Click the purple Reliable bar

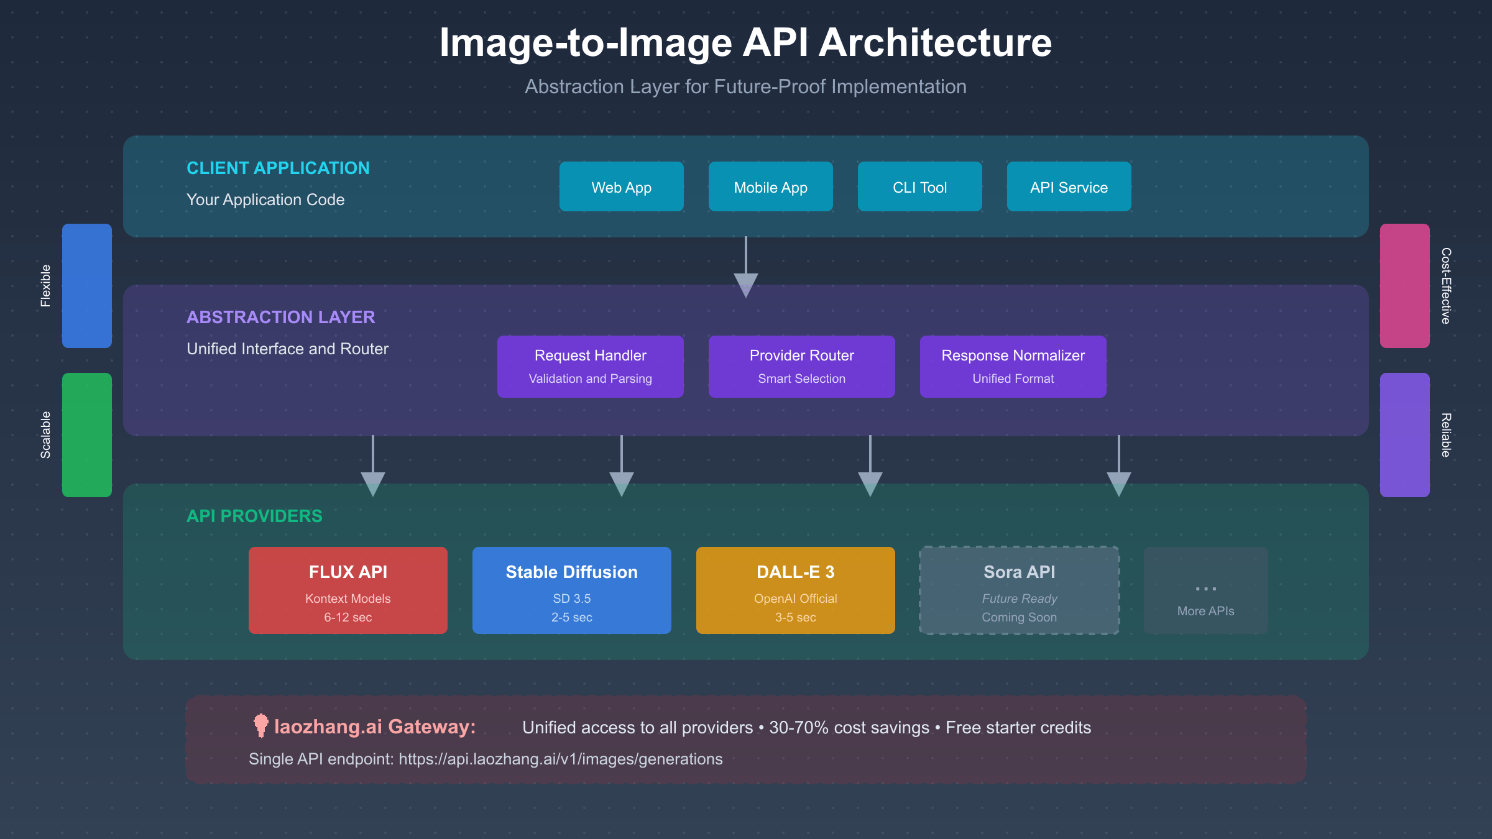pos(1405,435)
